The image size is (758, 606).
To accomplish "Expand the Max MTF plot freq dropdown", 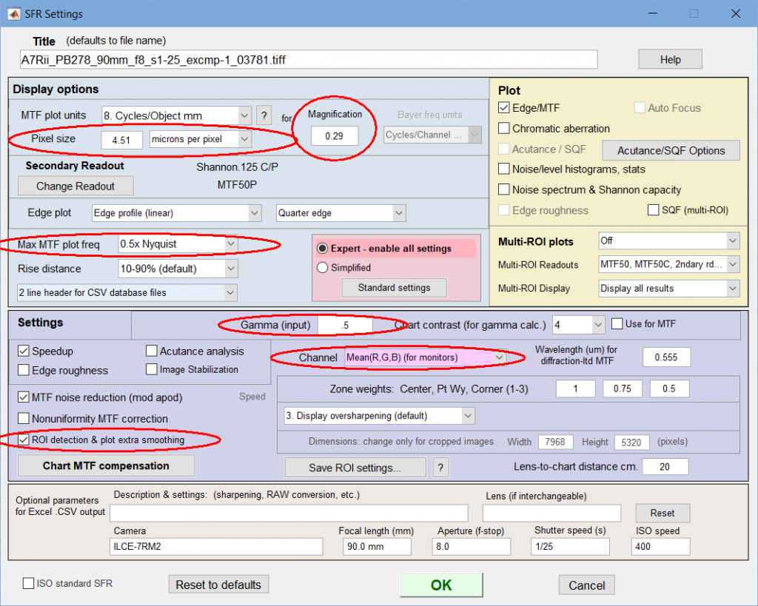I will pyautogui.click(x=178, y=244).
